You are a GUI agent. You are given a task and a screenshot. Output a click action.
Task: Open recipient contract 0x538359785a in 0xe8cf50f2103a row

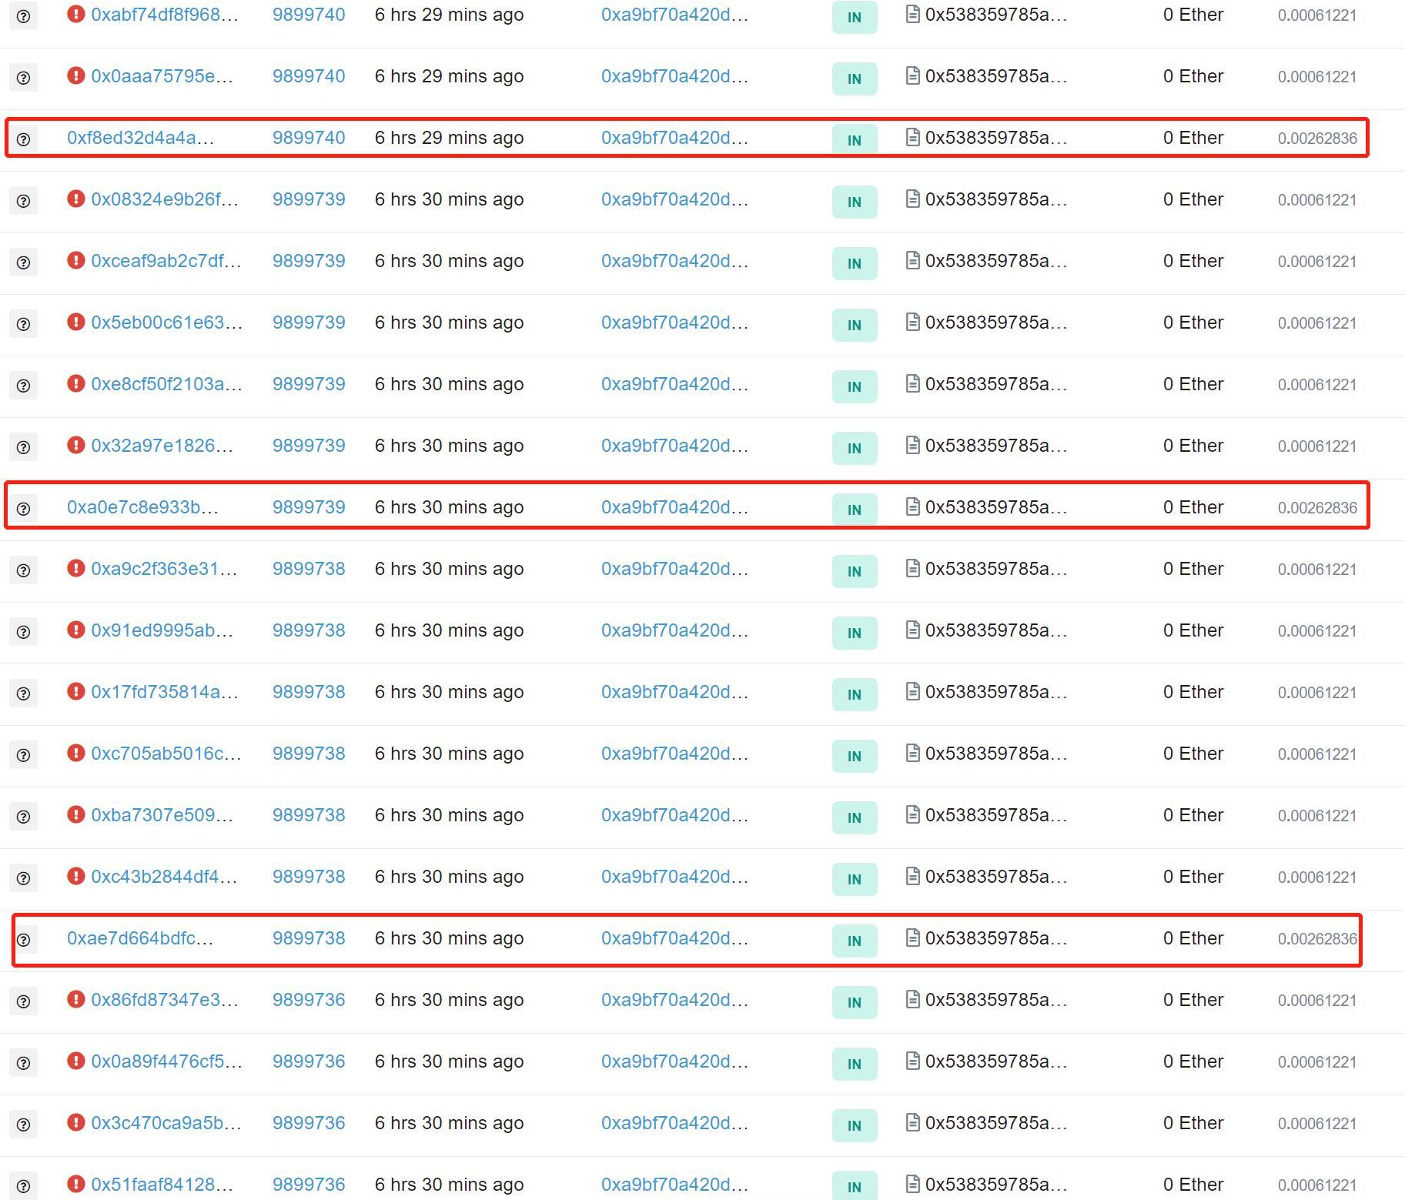pos(995,384)
